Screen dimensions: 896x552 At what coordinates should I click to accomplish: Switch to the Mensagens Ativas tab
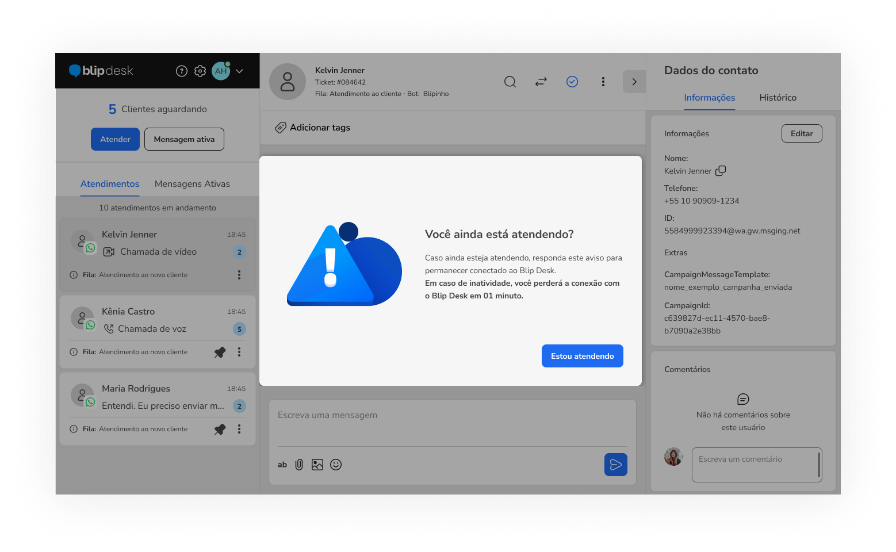tap(192, 184)
